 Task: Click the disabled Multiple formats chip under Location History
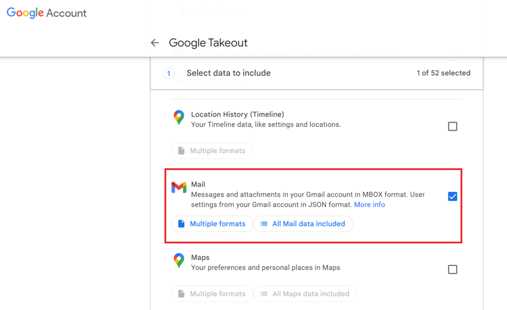212,151
